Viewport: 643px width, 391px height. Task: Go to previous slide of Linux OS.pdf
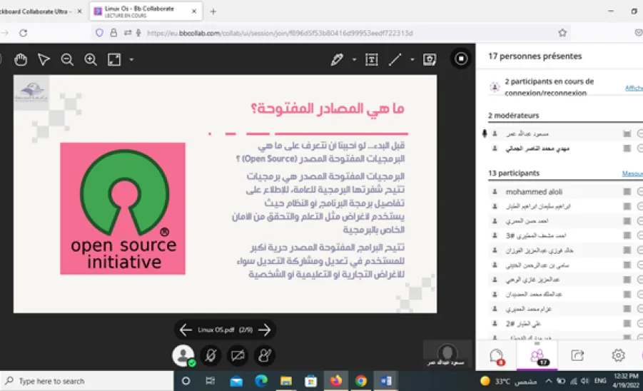click(186, 330)
